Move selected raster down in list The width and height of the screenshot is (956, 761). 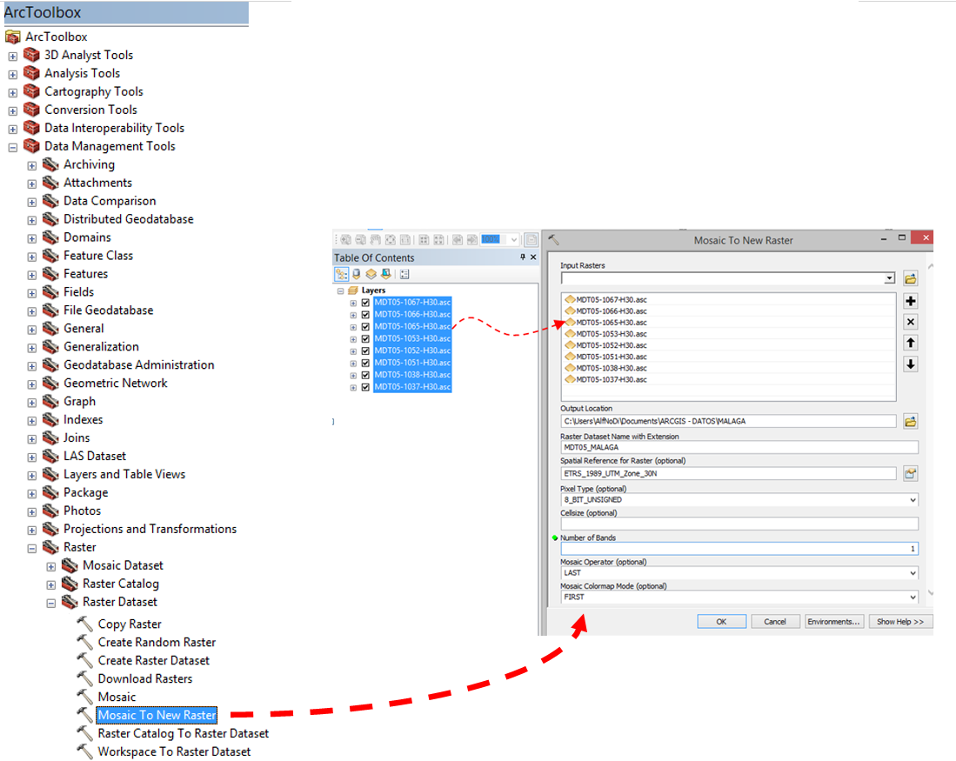[910, 364]
